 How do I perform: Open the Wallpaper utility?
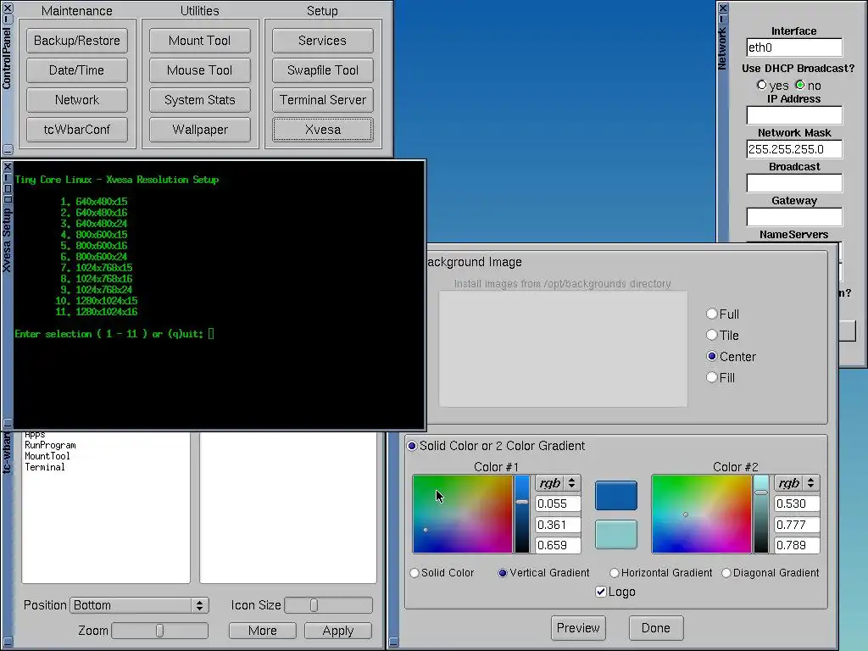(200, 130)
